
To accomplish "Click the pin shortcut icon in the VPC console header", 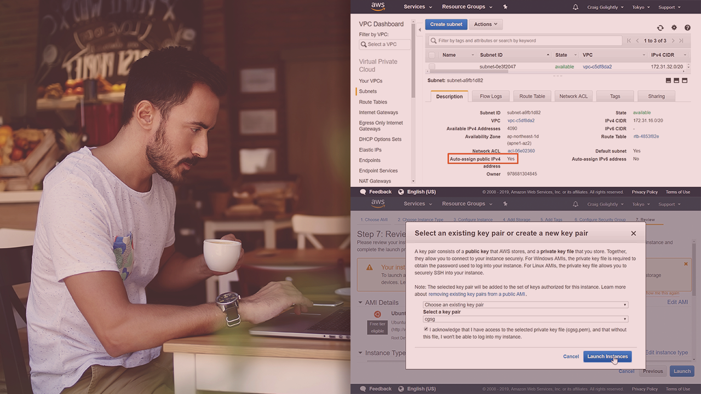I will click(505, 7).
